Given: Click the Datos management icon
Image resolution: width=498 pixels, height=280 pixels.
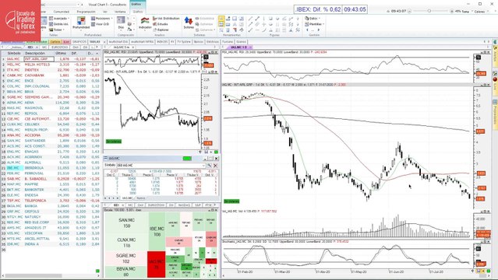Looking at the screenshot, I should tap(307, 19).
